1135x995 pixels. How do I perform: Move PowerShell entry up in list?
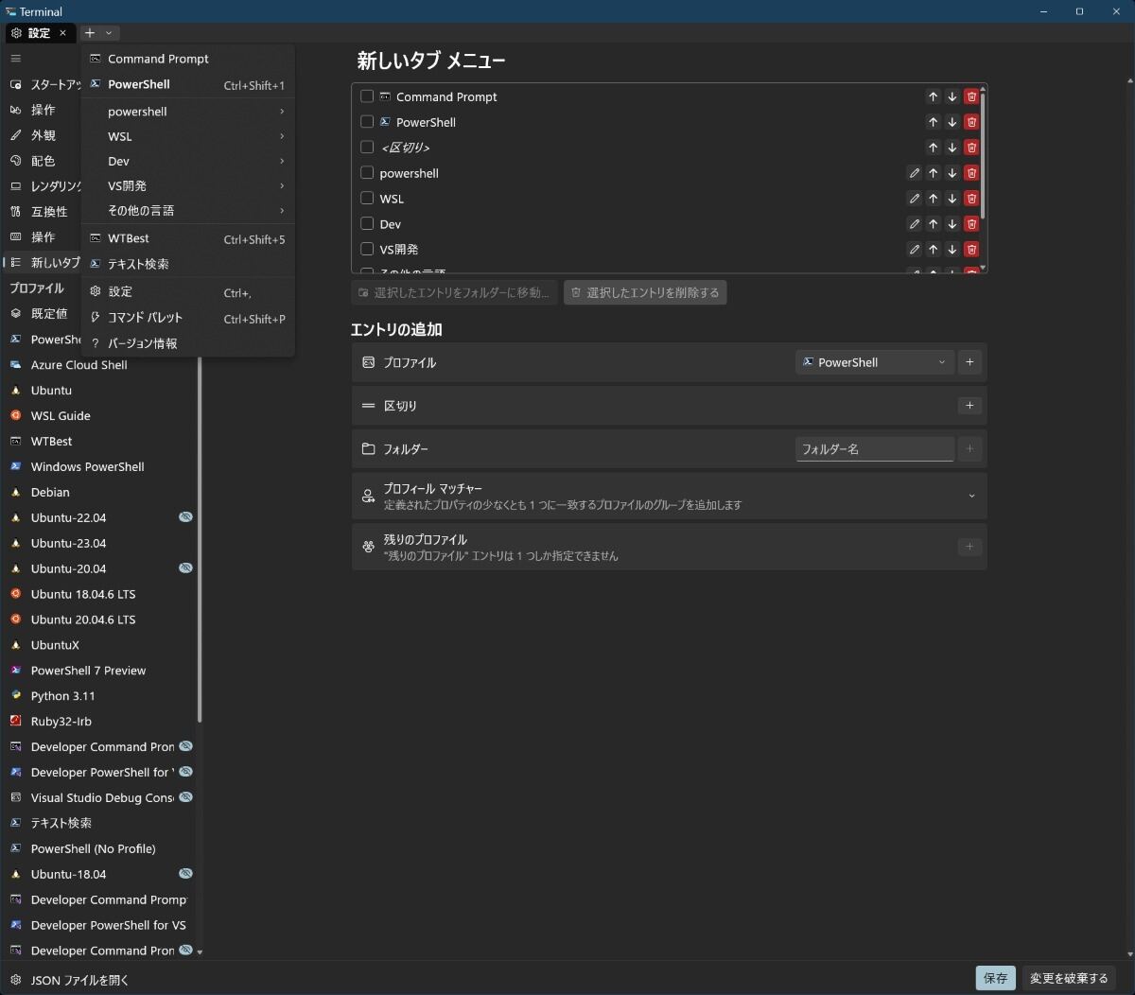click(x=933, y=122)
